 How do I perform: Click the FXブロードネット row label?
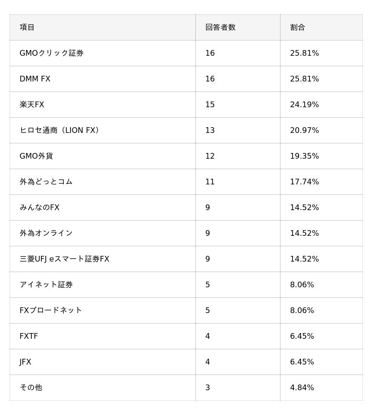click(50, 310)
